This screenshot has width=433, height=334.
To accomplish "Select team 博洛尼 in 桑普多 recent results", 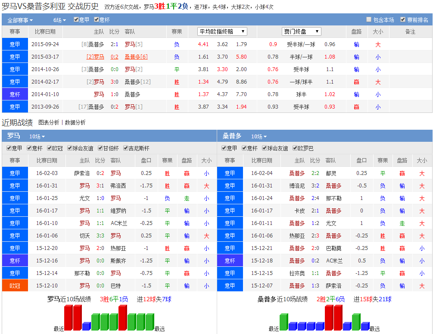I will click(x=297, y=186).
